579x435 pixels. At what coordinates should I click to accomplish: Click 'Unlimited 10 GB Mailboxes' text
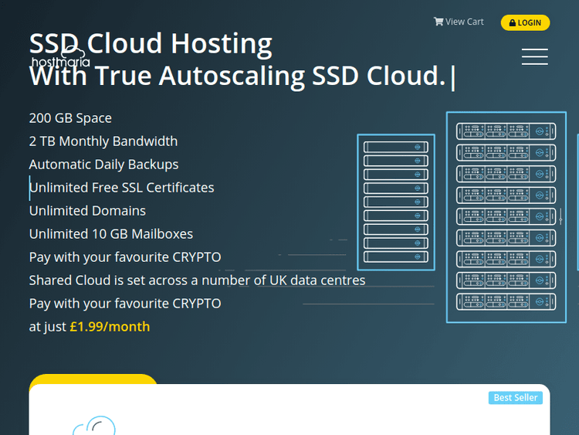[x=111, y=234]
